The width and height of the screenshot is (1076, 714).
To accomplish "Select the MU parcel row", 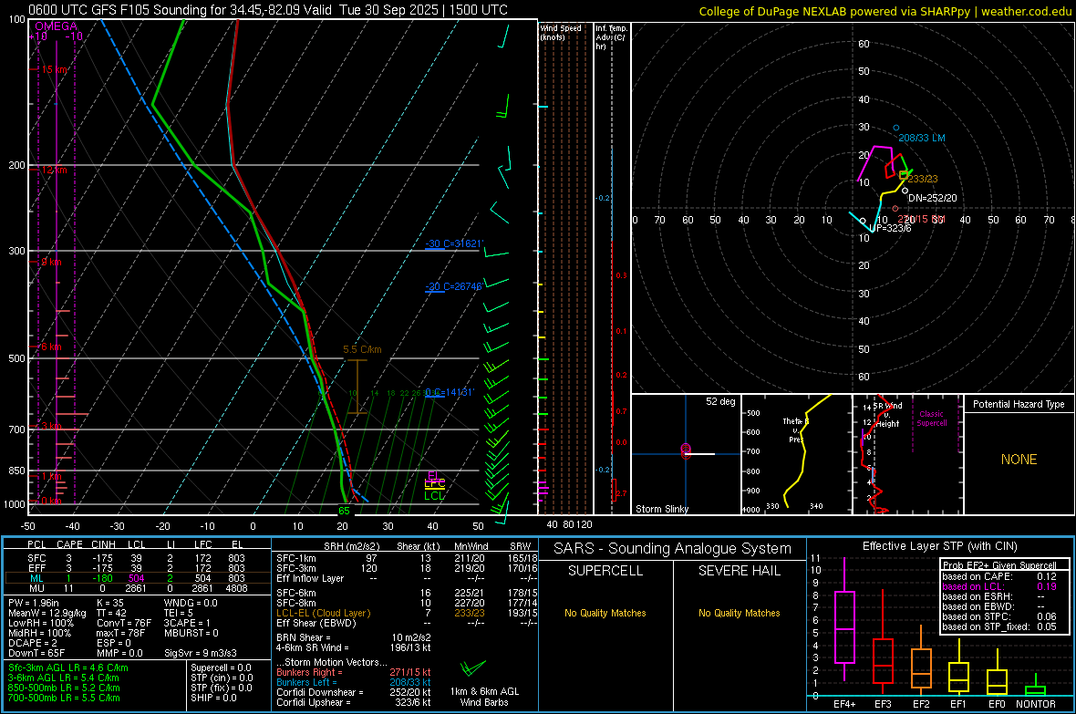I will [137, 588].
